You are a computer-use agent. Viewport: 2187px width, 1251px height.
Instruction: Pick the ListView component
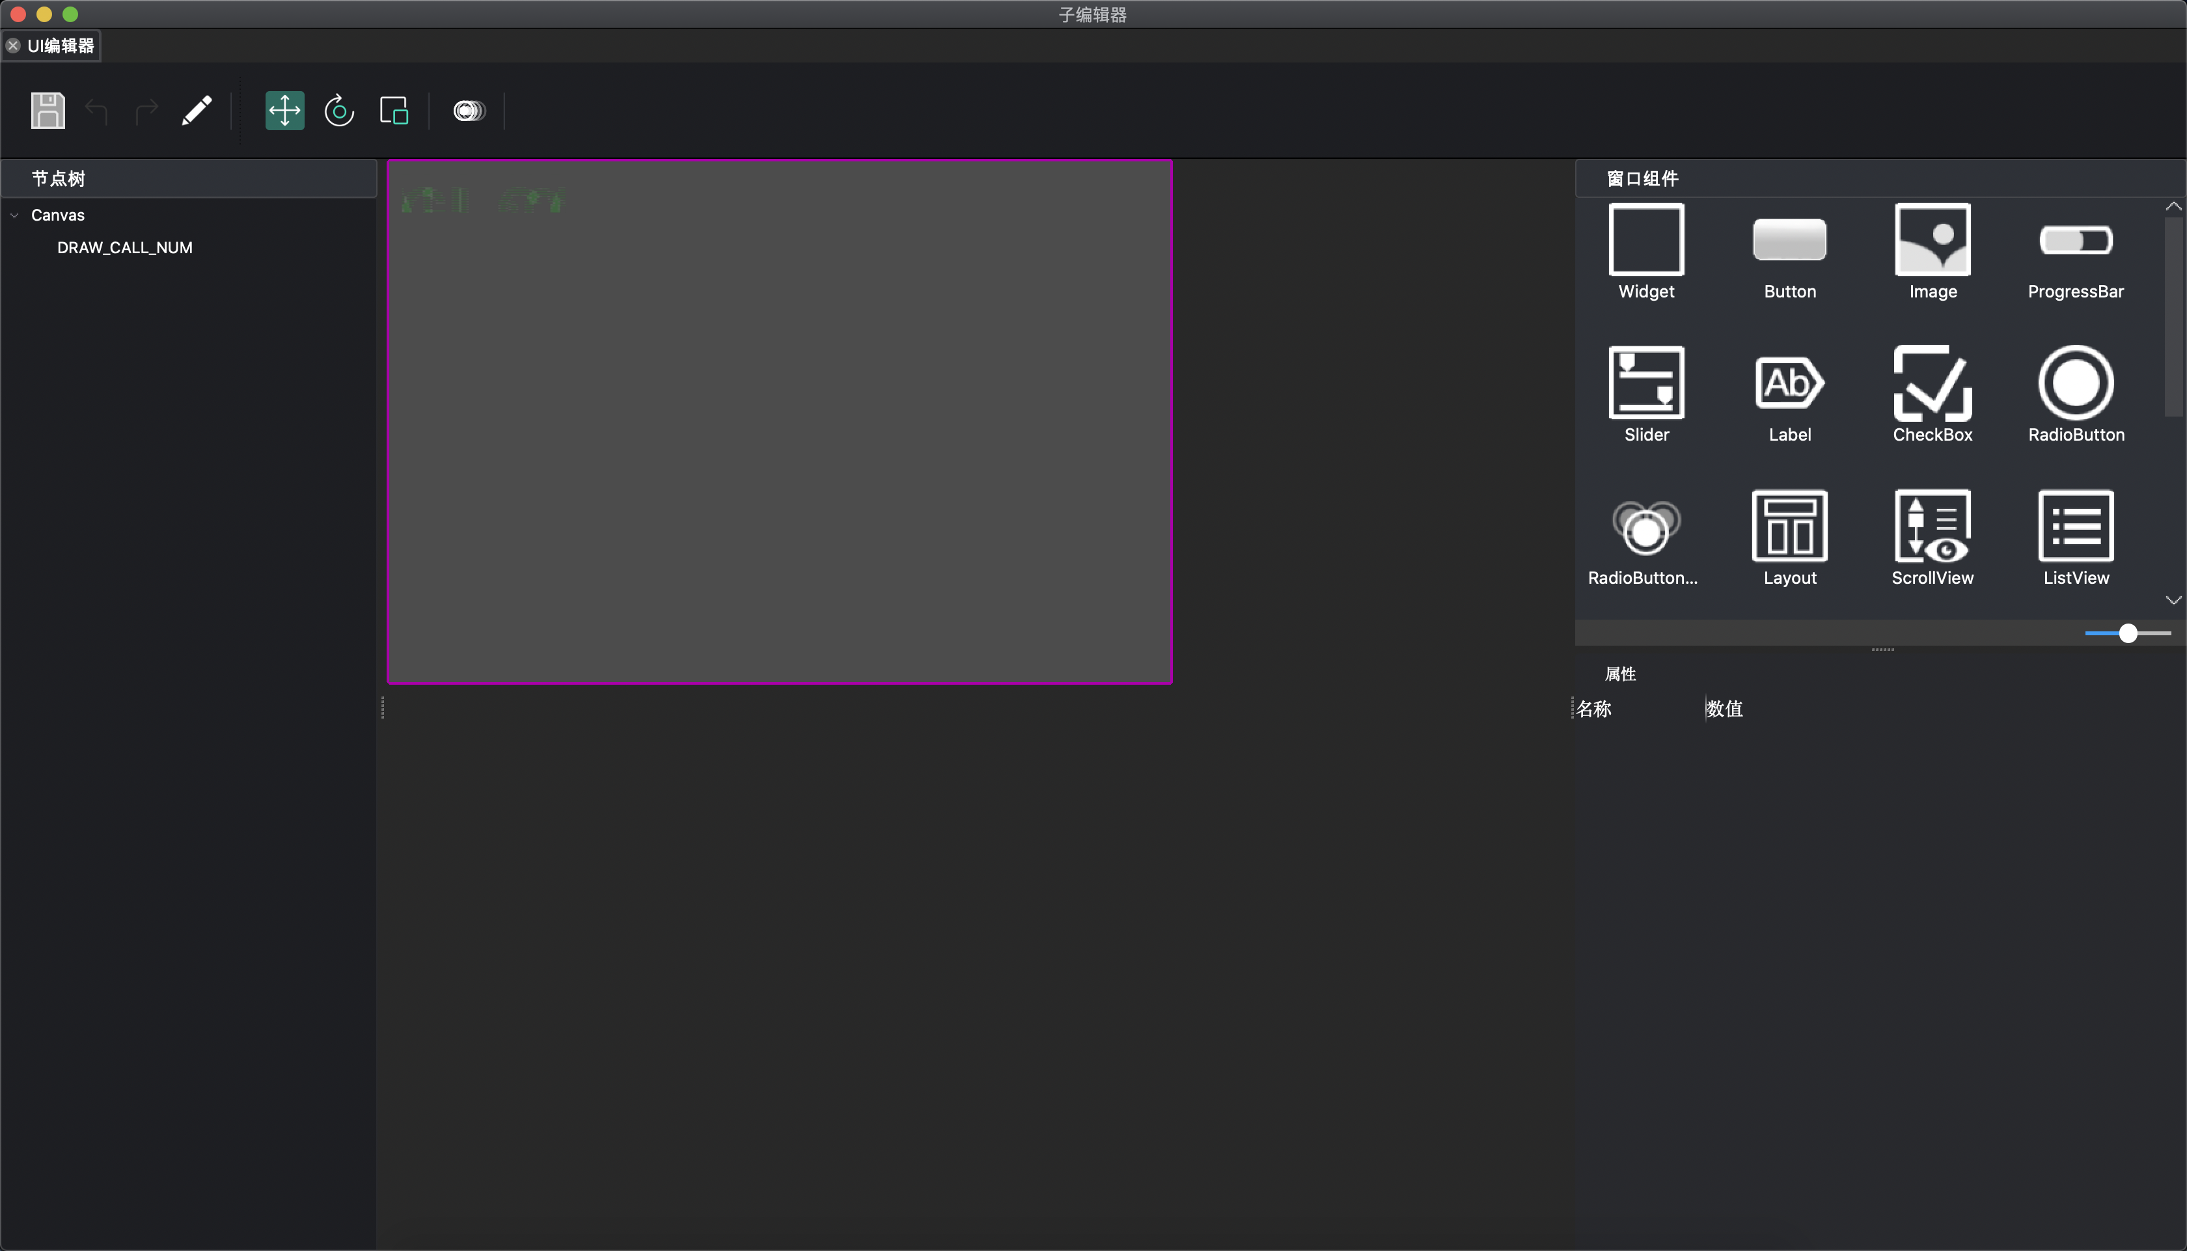[x=2075, y=539]
